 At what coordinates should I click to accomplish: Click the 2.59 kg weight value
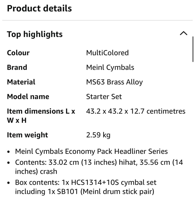click(x=98, y=135)
